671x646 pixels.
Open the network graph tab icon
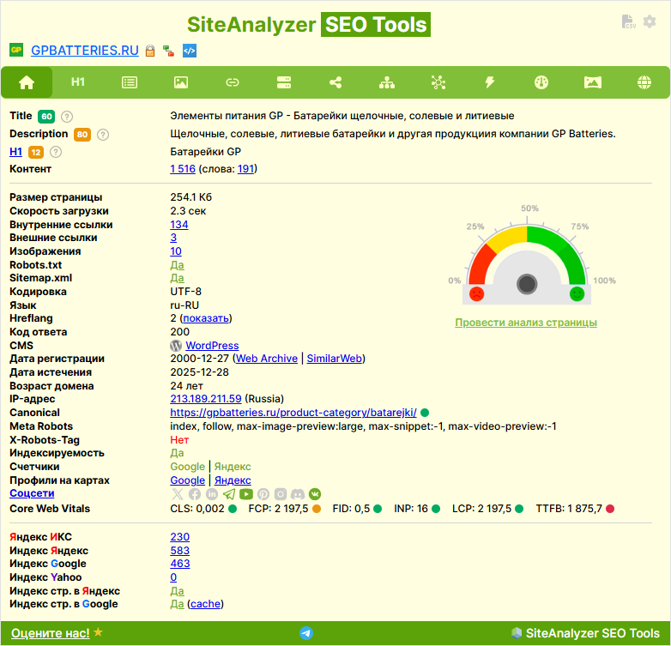(x=438, y=82)
